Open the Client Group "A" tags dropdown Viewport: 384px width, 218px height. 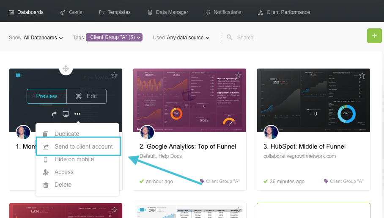click(114, 37)
